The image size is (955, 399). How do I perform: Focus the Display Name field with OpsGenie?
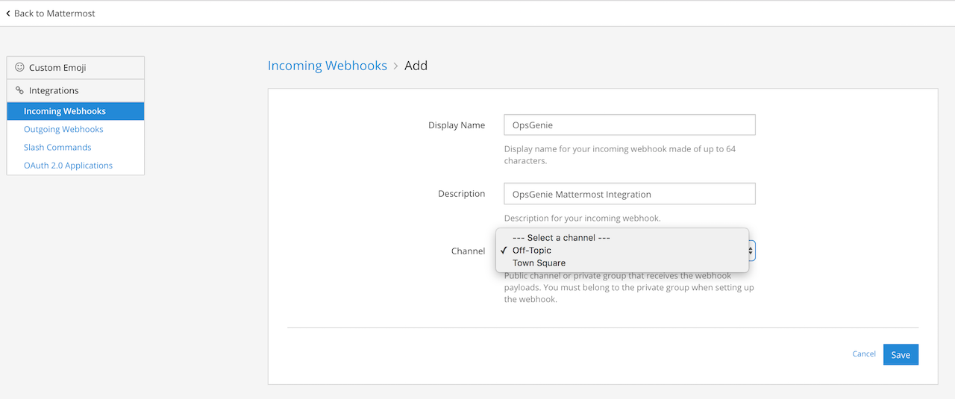pyautogui.click(x=630, y=125)
